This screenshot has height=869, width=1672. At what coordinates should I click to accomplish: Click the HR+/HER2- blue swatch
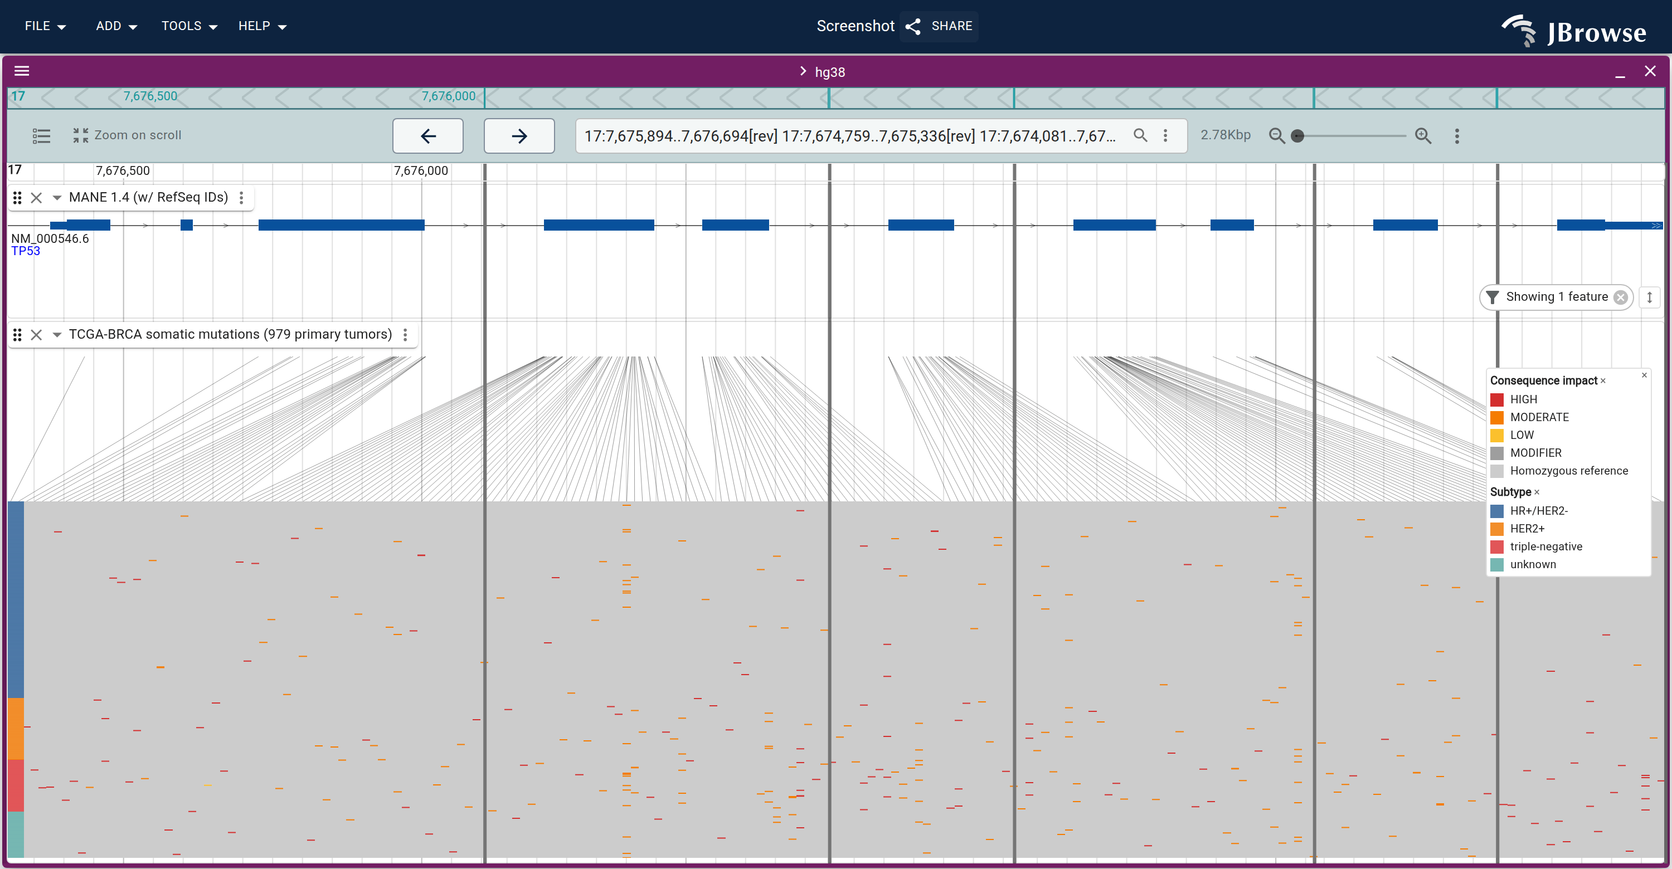tap(1497, 511)
